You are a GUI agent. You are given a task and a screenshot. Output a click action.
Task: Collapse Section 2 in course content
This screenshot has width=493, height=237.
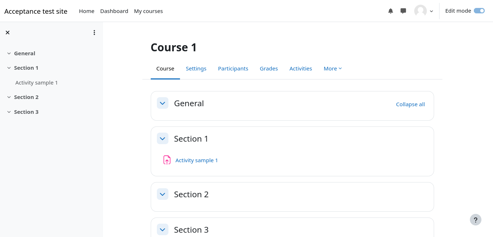163,194
